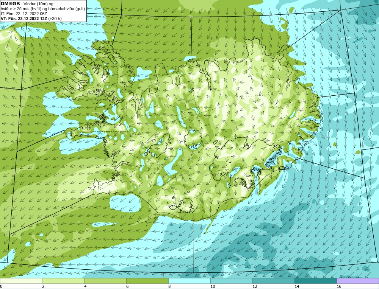Click the legend value label 6
Screen dimensions: 379x289
tap(127, 286)
